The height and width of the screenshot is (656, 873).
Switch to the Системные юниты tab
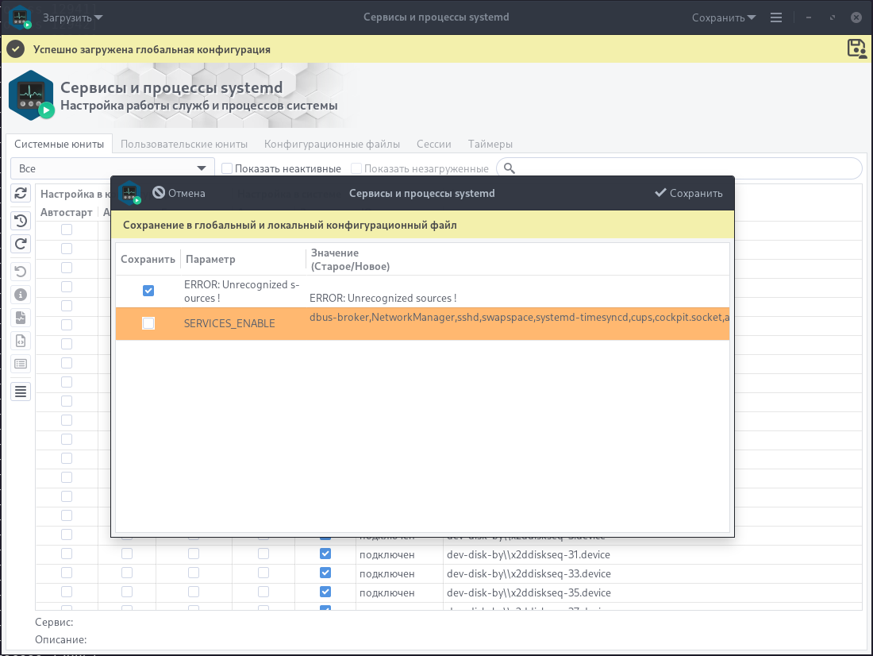click(x=59, y=144)
